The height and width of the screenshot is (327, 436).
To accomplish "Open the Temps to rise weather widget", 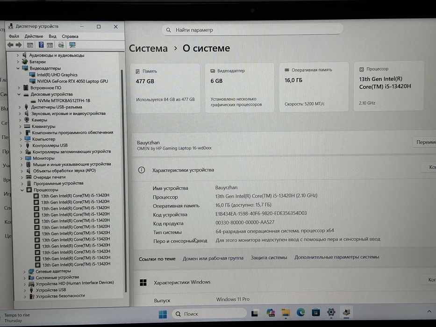I will tap(17, 318).
